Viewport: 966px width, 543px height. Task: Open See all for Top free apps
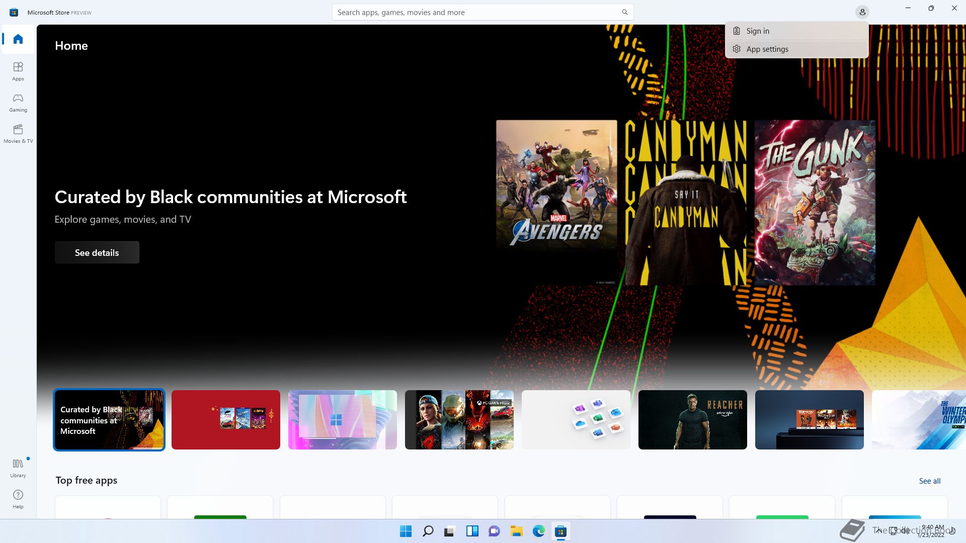pos(929,481)
